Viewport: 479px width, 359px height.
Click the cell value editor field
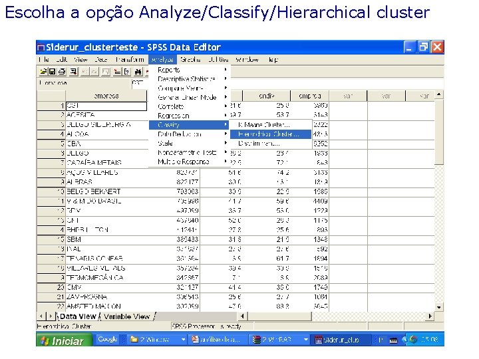[287, 83]
